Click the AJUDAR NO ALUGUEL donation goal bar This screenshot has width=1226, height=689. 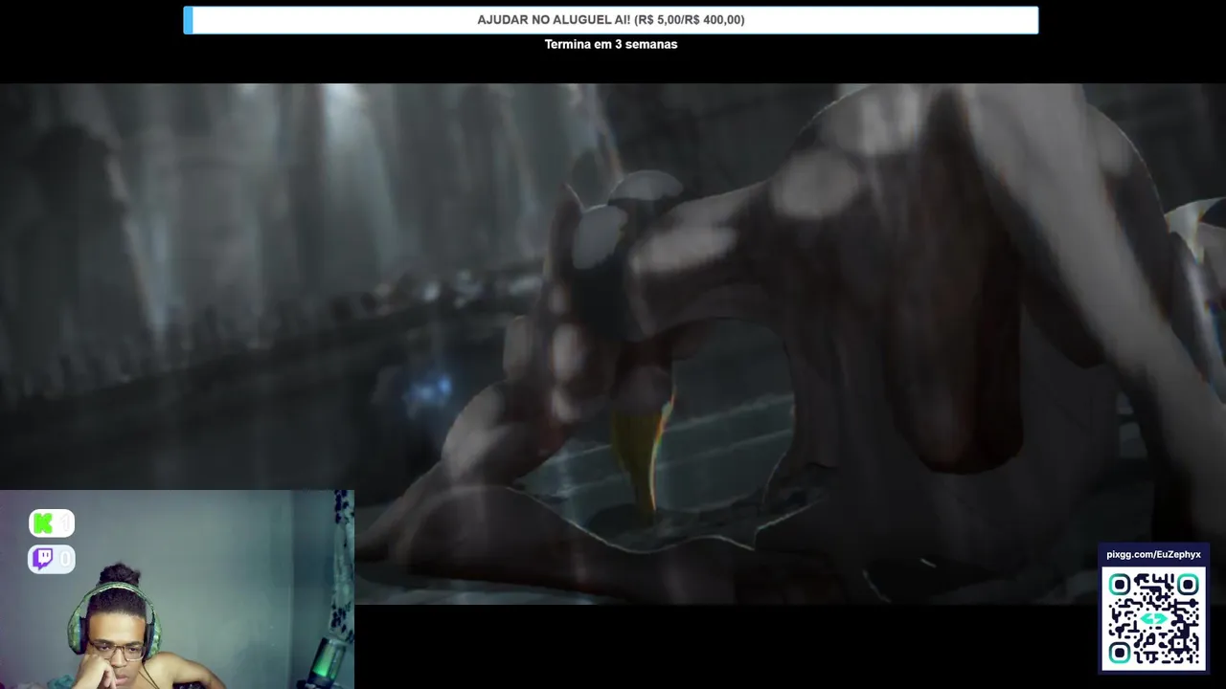click(611, 20)
